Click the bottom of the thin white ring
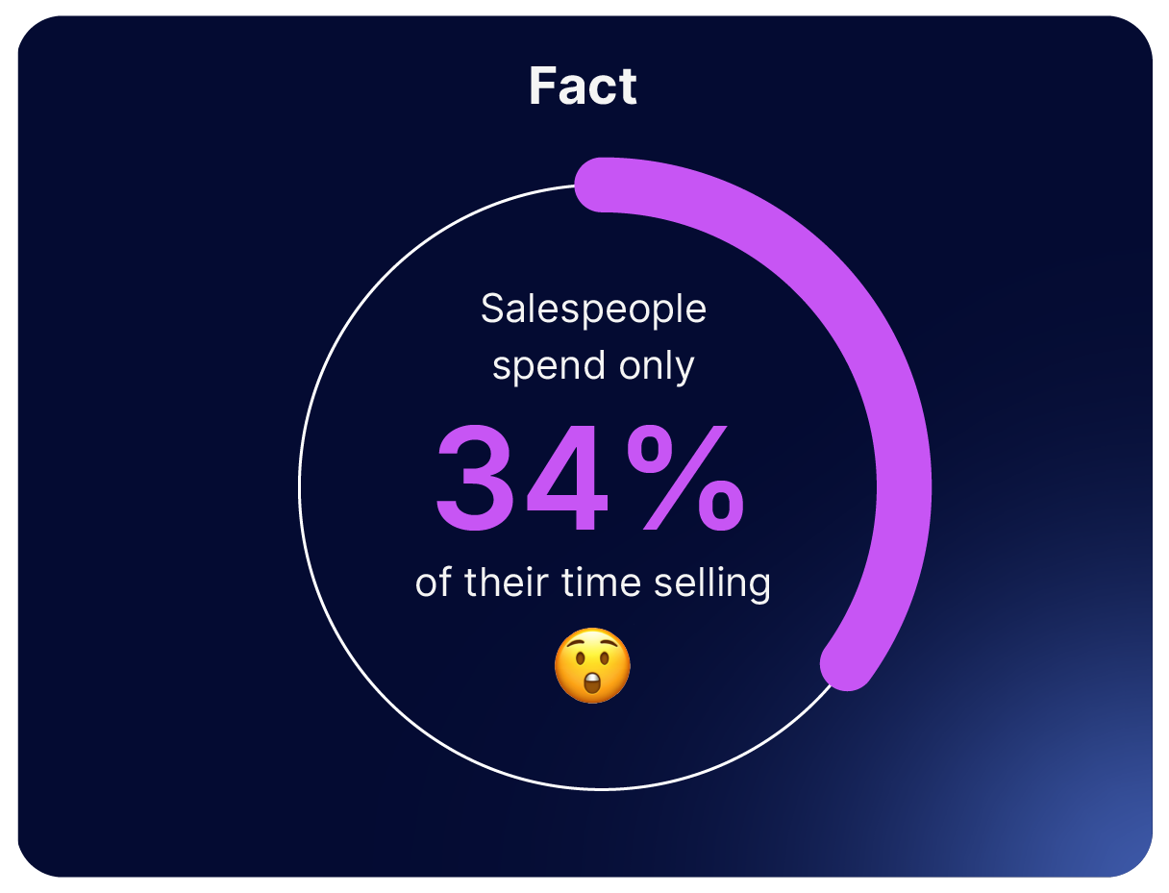1169x893 pixels. point(603,789)
